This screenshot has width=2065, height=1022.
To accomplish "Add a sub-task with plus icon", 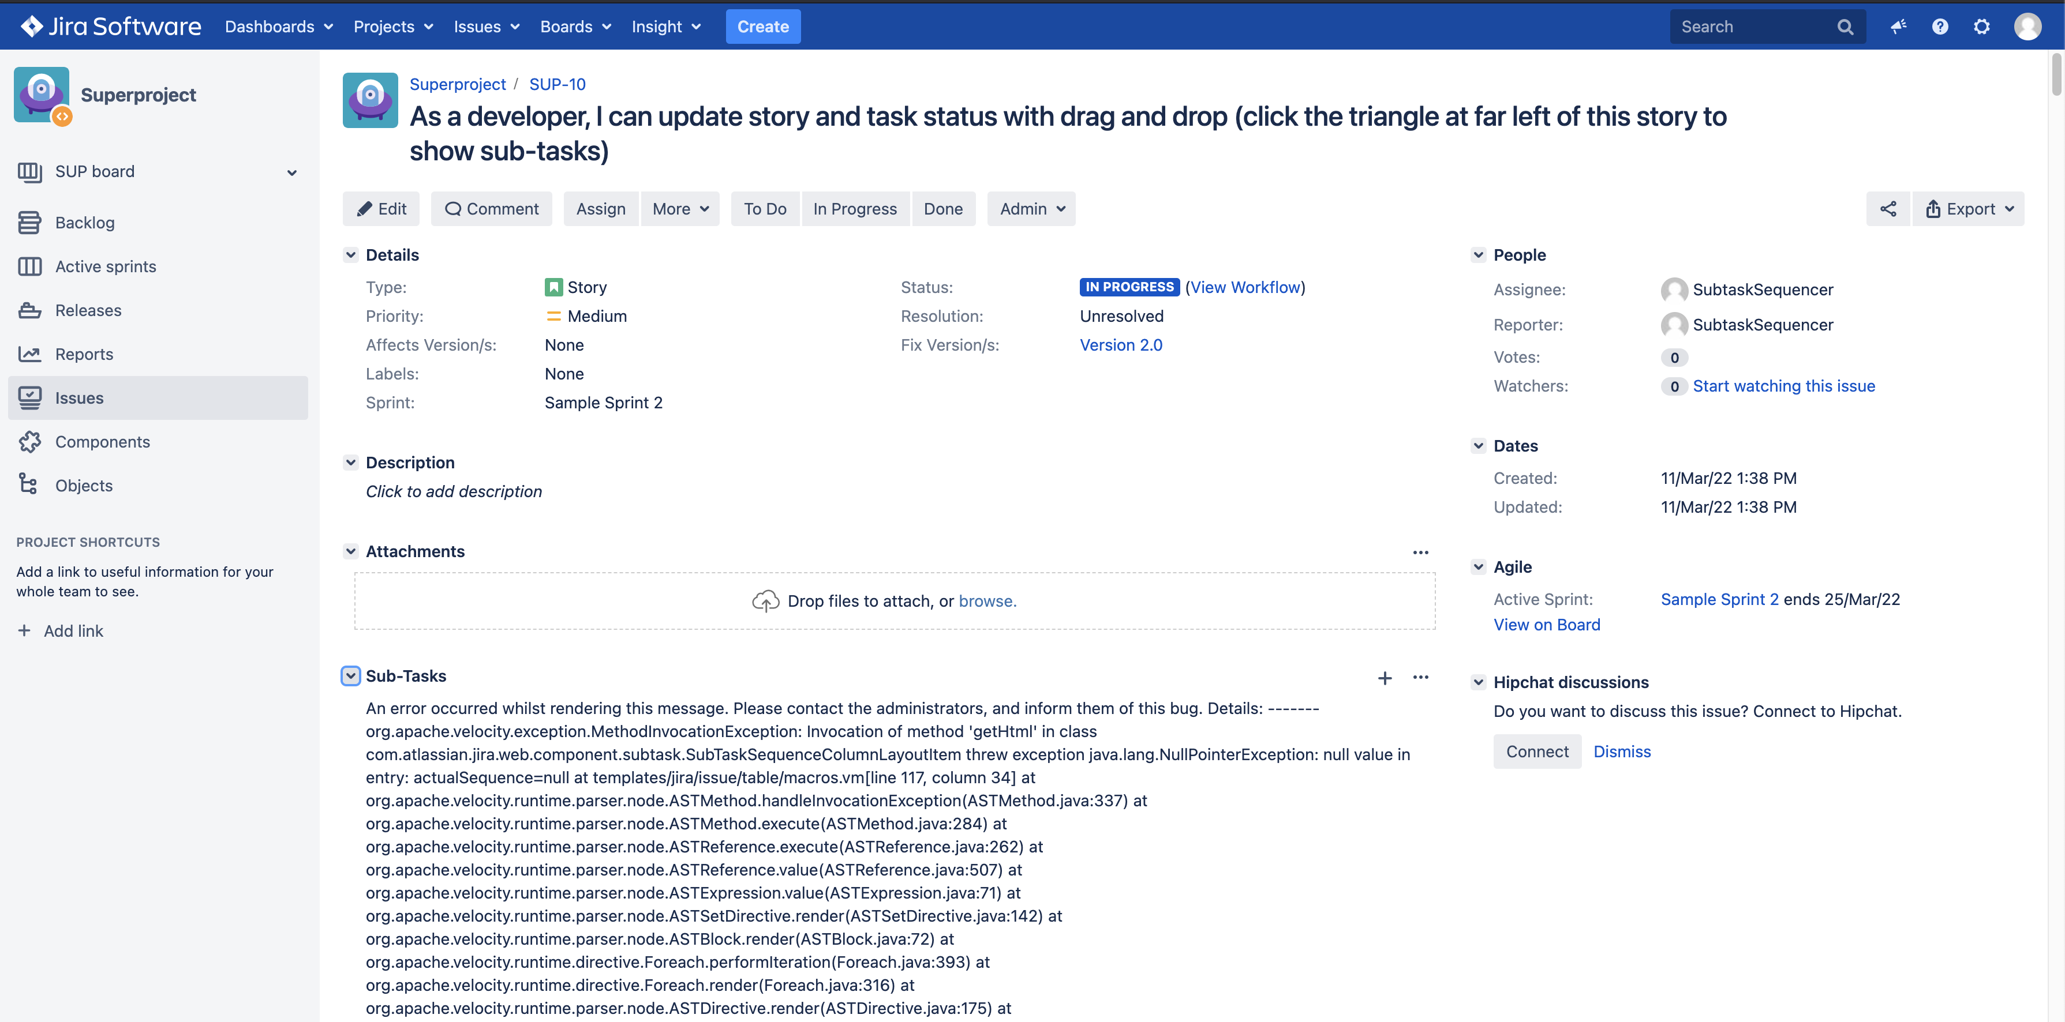I will point(1385,678).
